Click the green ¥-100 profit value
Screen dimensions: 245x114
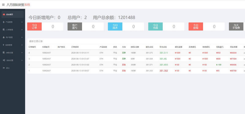[219, 65]
